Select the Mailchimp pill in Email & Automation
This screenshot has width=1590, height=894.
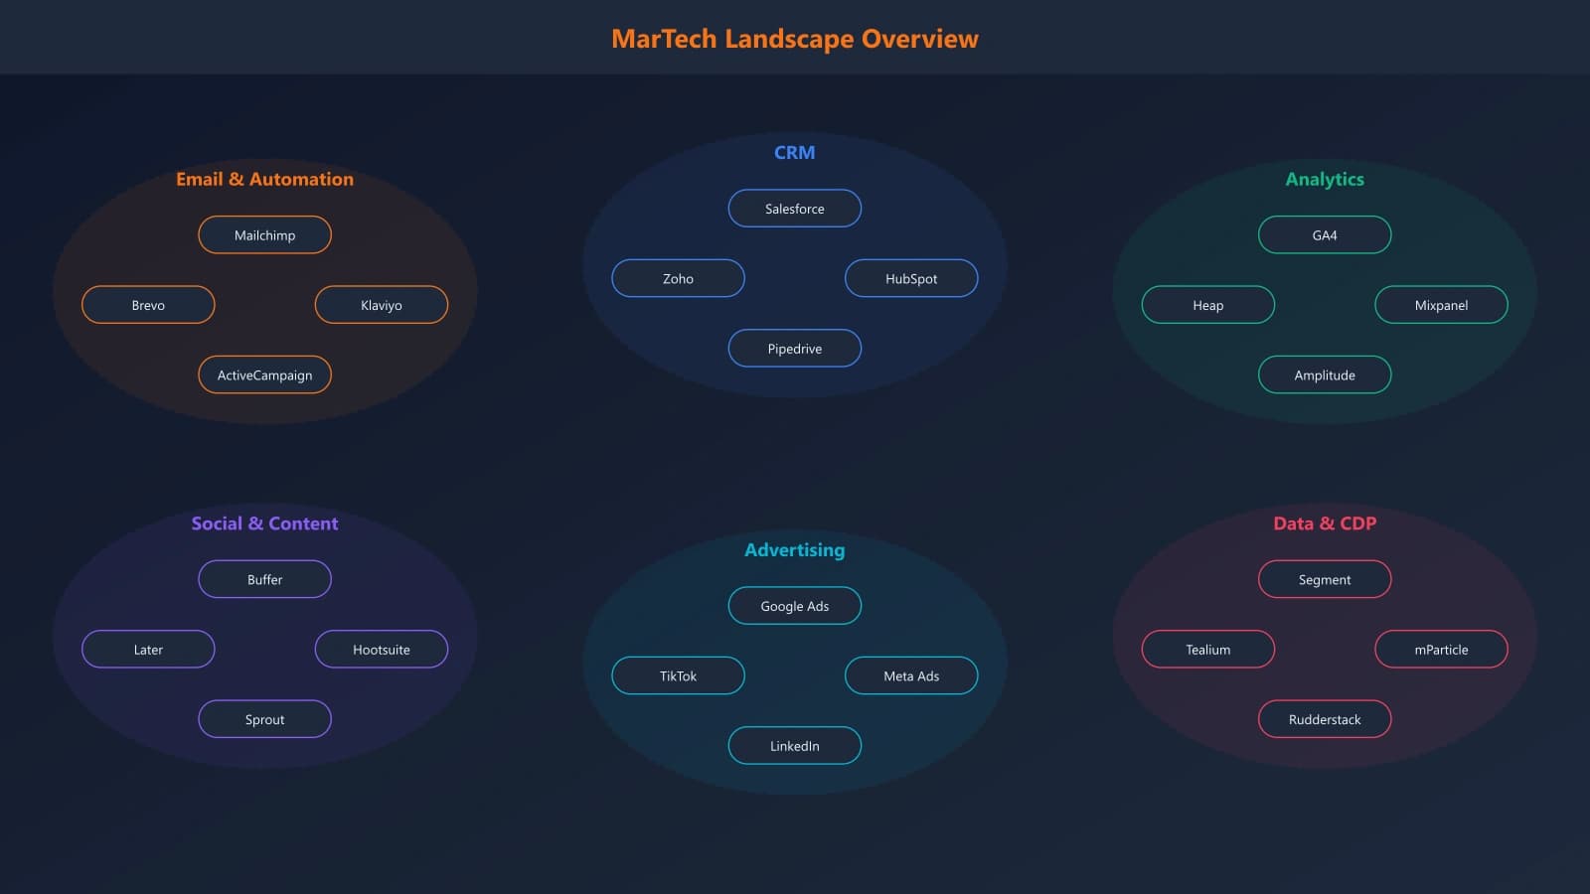(264, 234)
